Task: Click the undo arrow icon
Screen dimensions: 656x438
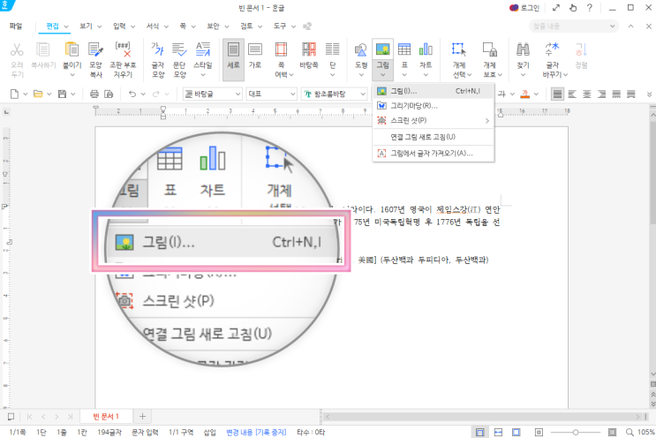Action: coord(132,94)
